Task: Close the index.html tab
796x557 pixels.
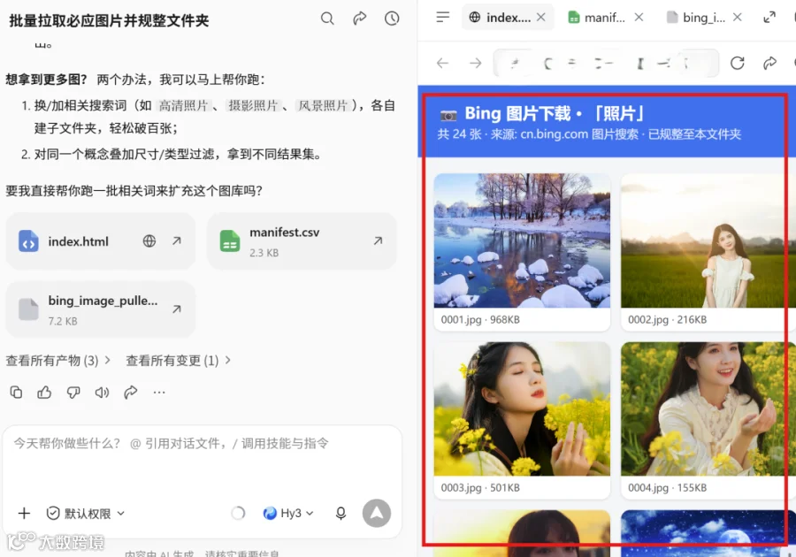Action: 541,18
